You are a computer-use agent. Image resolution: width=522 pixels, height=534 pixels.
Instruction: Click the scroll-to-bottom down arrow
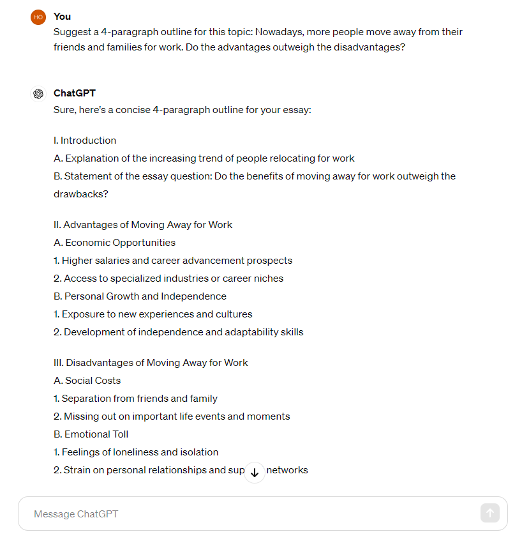coord(255,472)
